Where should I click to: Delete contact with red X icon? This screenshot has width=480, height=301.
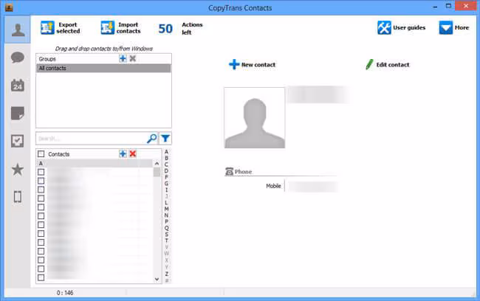132,154
